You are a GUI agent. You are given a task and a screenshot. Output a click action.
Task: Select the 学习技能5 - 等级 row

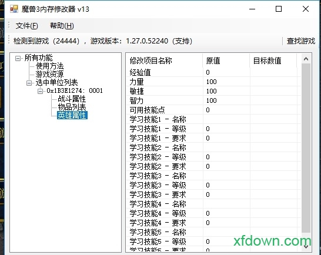point(214,241)
